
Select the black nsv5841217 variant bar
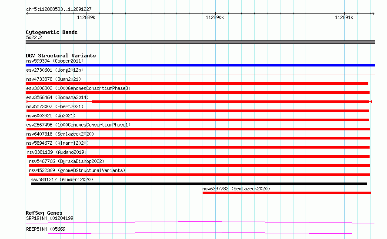tap(199, 184)
